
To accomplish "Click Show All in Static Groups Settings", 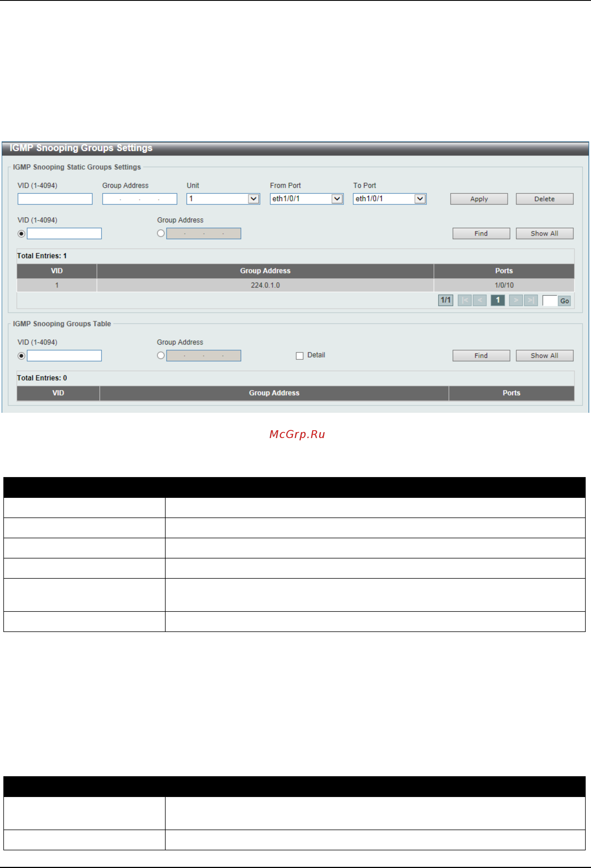I will click(544, 233).
